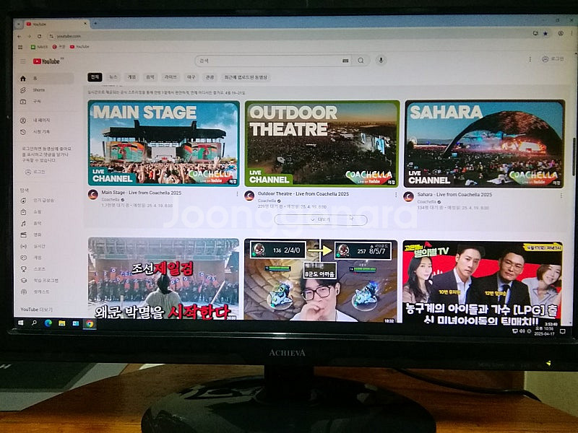This screenshot has width=578, height=433.
Task: Open the NAVER bookmark
Action: click(40, 47)
